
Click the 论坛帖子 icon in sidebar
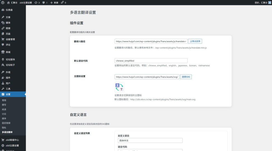coord(3,65)
